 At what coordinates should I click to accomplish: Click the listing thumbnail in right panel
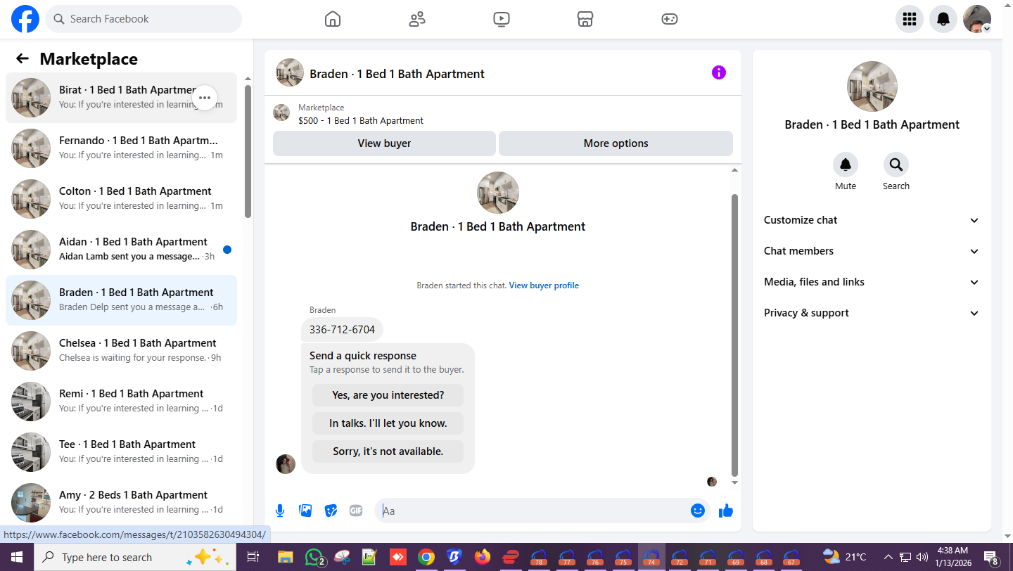point(872,86)
